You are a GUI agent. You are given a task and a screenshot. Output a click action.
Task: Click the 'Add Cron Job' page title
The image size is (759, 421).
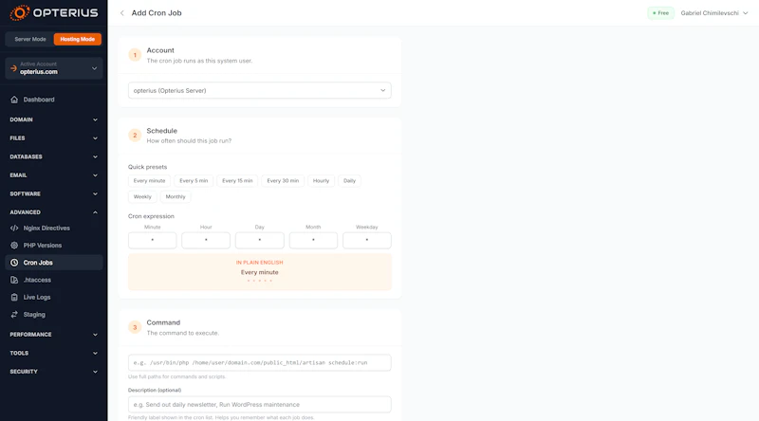pyautogui.click(x=157, y=13)
